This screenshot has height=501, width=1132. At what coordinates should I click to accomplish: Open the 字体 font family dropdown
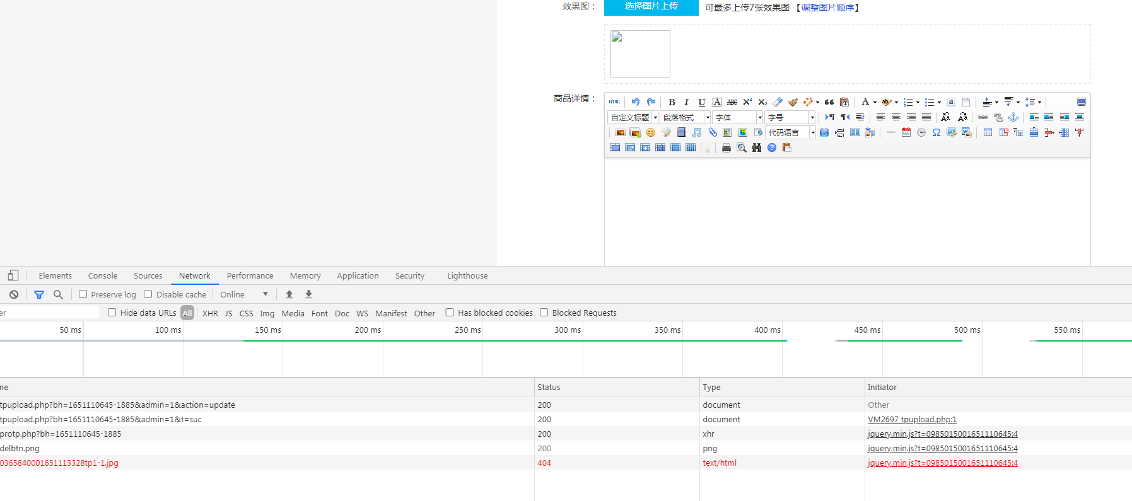pos(738,117)
